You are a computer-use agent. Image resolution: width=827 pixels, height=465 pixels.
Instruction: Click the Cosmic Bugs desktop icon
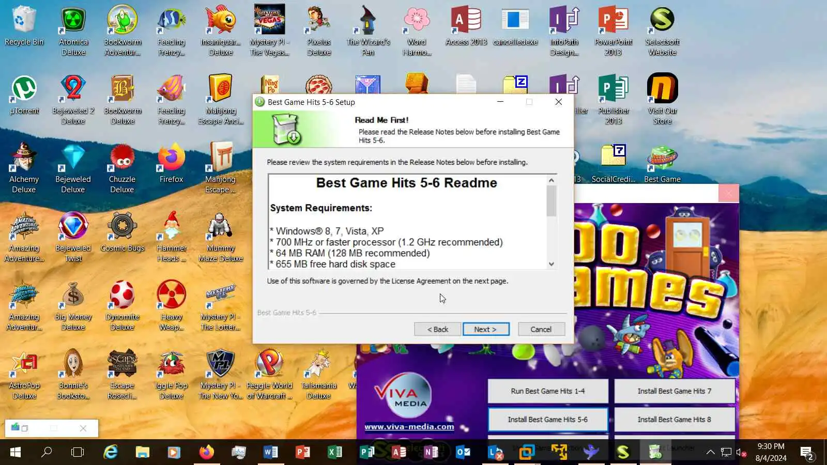(122, 232)
